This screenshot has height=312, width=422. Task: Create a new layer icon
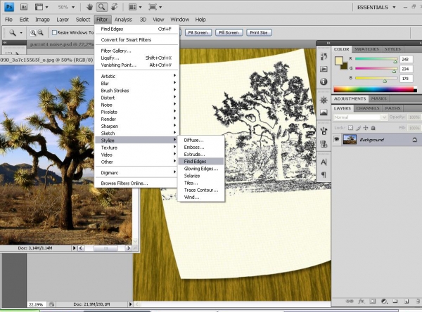[x=407, y=301]
